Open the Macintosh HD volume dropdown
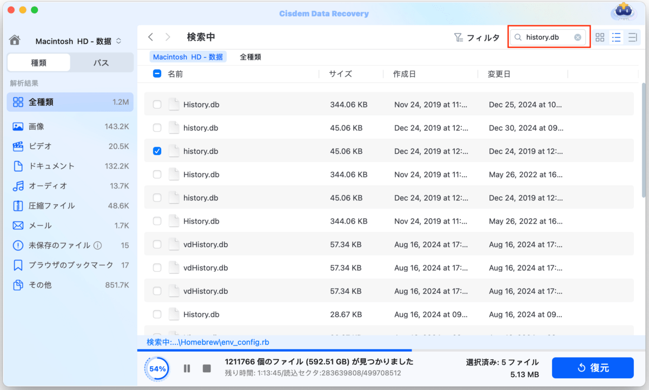 78,41
